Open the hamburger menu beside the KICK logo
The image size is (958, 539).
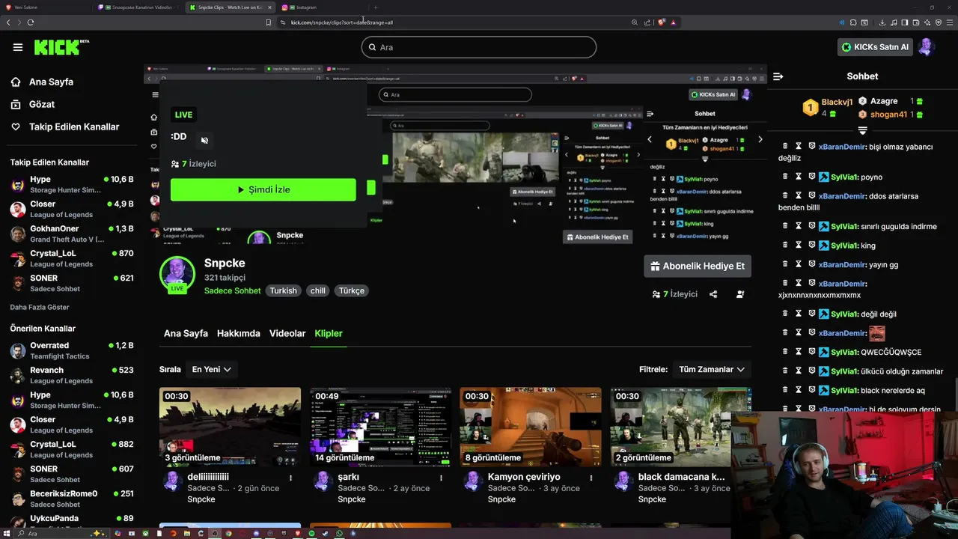18,47
